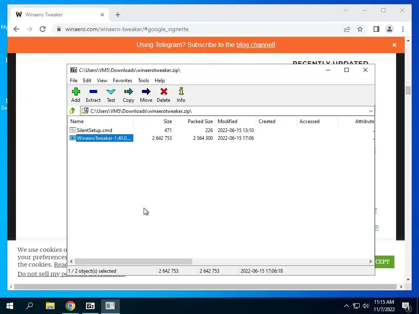
Task: Open Chrome tab search chevron
Action: pos(345,10)
